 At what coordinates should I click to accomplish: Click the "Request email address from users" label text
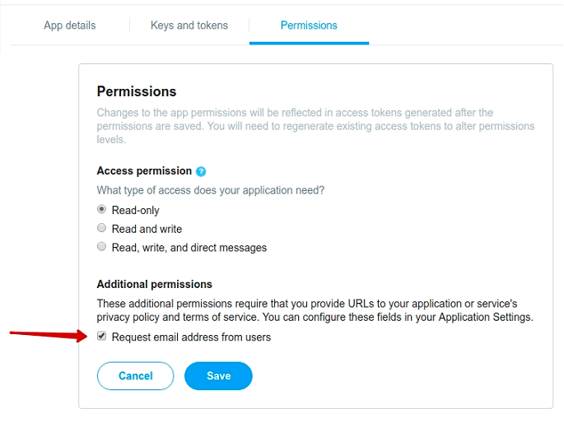(191, 337)
